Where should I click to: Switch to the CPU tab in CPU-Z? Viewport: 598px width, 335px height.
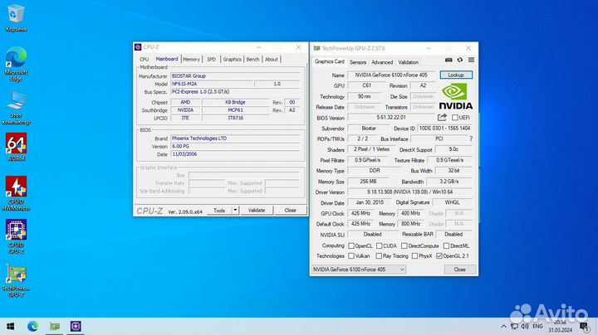pos(145,60)
